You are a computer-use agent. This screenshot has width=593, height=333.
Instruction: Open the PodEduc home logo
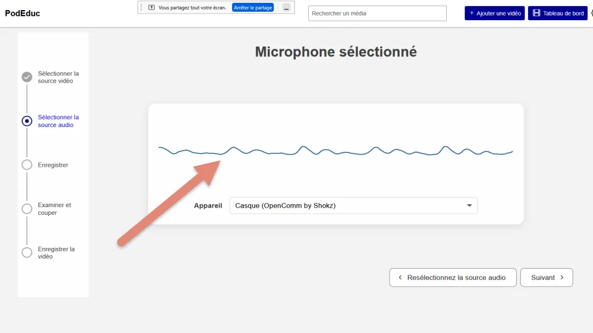[22, 13]
